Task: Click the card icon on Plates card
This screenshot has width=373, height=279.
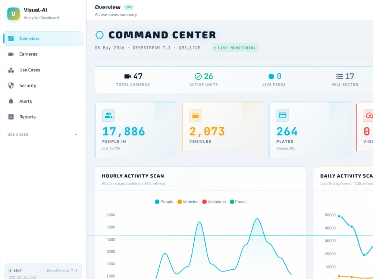Action: point(283,115)
